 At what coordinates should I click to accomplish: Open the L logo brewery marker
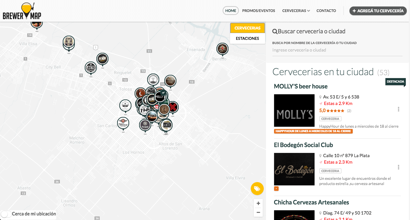(x=140, y=94)
